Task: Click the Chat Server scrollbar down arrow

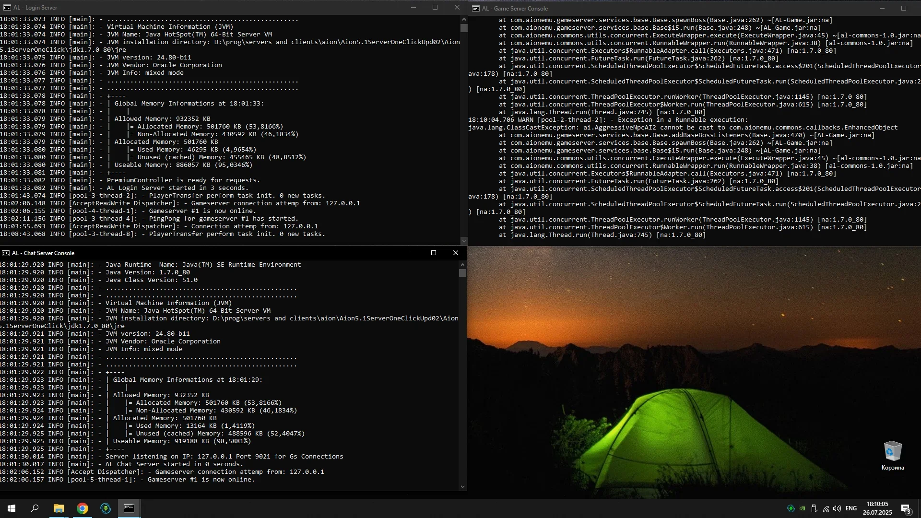Action: click(462, 486)
